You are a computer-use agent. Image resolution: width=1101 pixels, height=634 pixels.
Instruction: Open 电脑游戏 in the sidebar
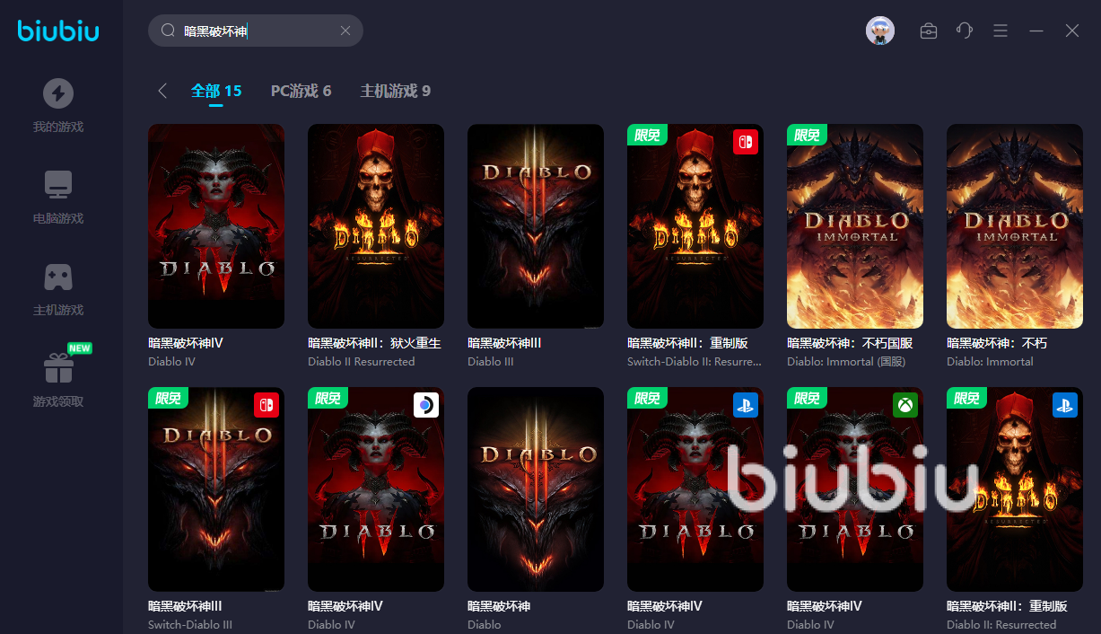58,197
